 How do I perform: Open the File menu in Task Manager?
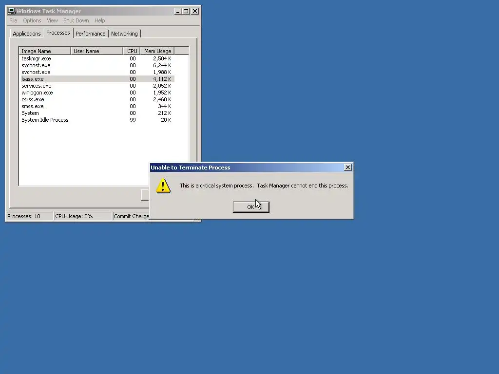coord(13,20)
